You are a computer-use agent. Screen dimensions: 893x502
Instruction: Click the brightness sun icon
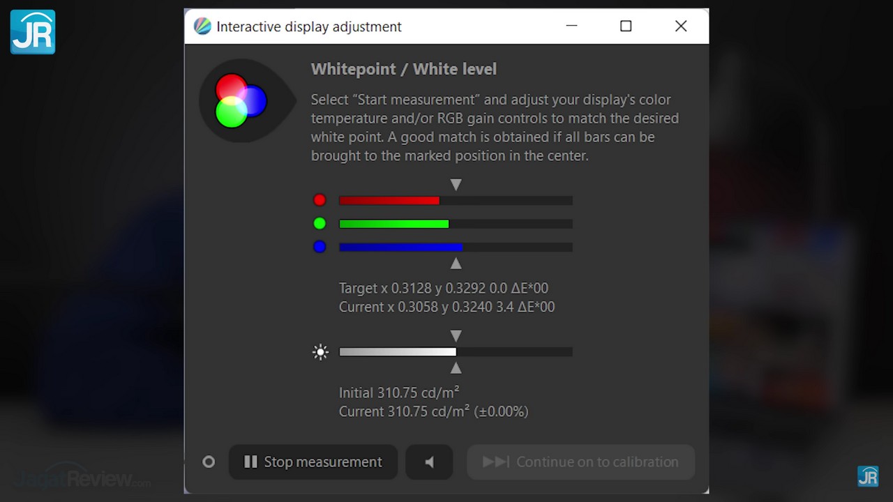tap(320, 352)
